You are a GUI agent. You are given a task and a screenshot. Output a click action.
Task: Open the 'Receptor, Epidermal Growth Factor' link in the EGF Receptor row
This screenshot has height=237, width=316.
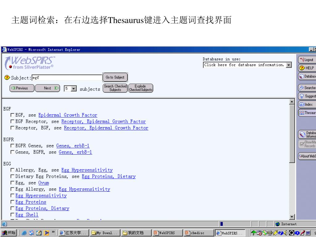[103, 122]
